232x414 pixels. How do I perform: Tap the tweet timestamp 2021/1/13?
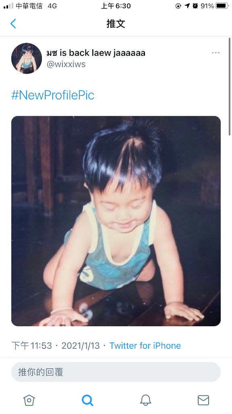click(x=81, y=345)
